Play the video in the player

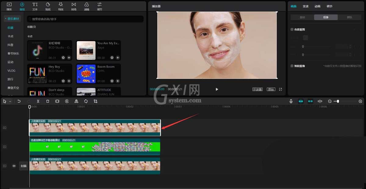click(x=217, y=89)
